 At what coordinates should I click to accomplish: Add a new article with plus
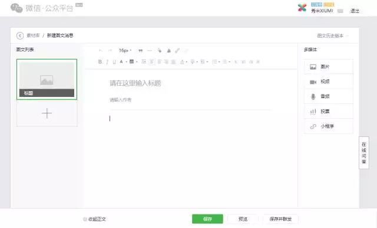click(47, 113)
